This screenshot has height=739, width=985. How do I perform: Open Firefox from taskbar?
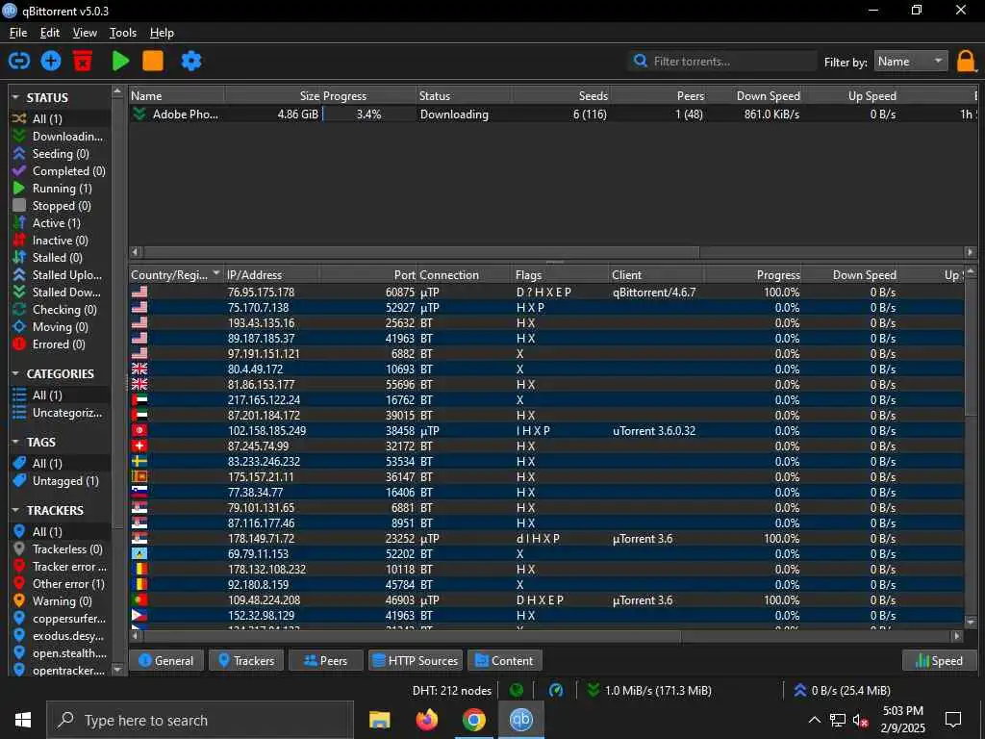[426, 720]
